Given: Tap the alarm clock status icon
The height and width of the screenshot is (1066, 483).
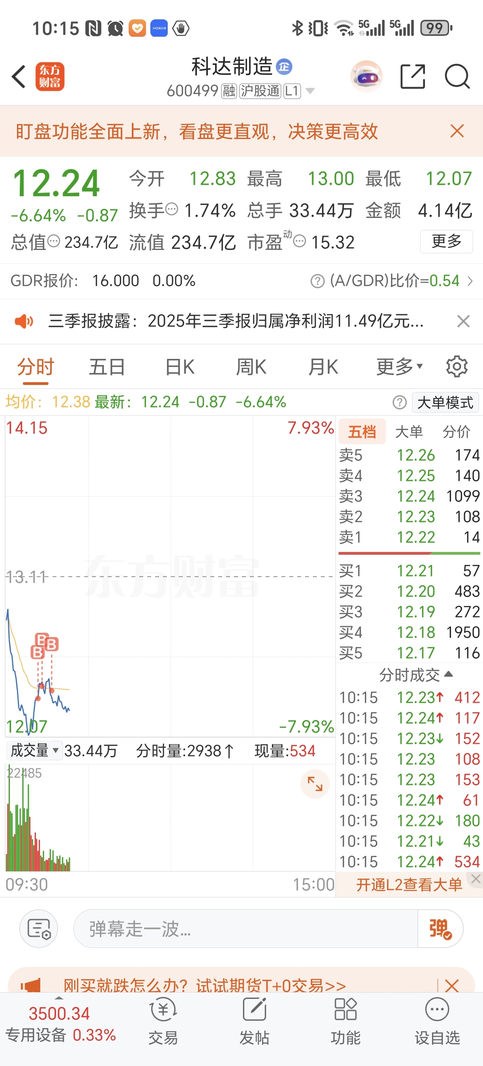Looking at the screenshot, I should (x=115, y=28).
